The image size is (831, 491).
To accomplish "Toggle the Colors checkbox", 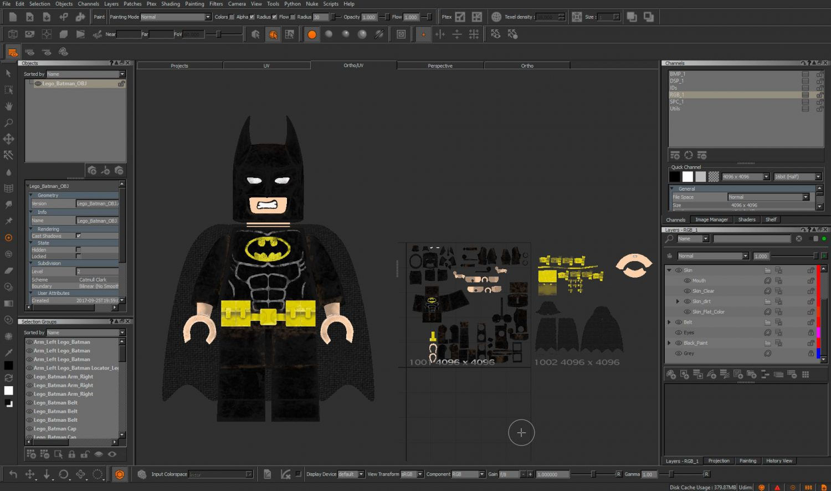I will 232,17.
